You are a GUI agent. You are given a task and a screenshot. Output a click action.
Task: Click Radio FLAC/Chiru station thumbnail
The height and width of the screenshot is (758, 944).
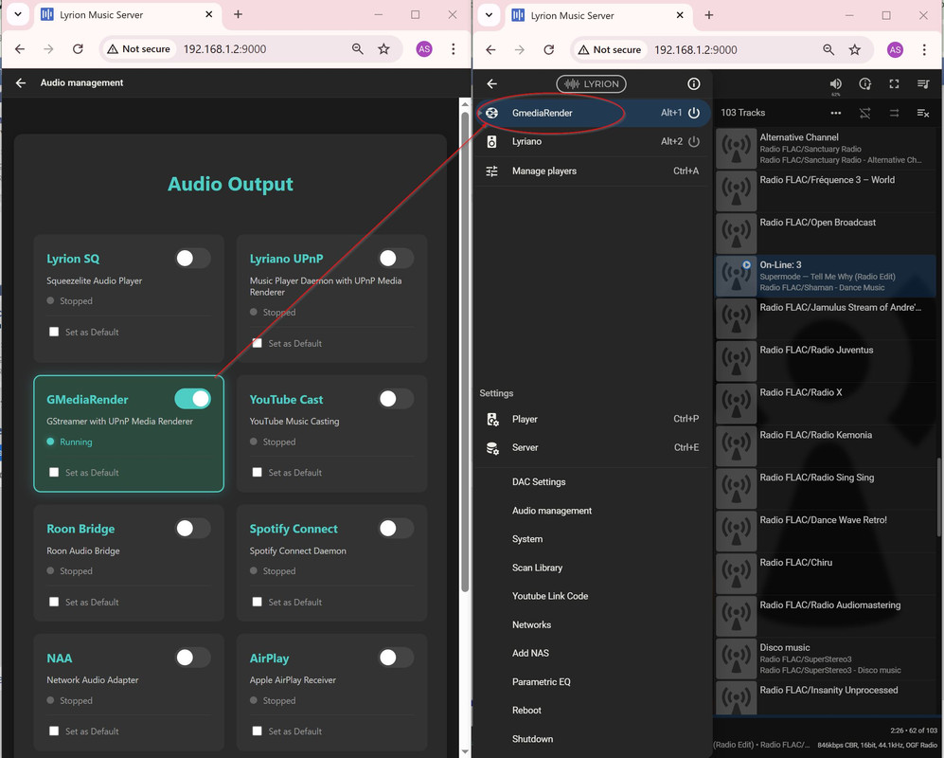[737, 573]
